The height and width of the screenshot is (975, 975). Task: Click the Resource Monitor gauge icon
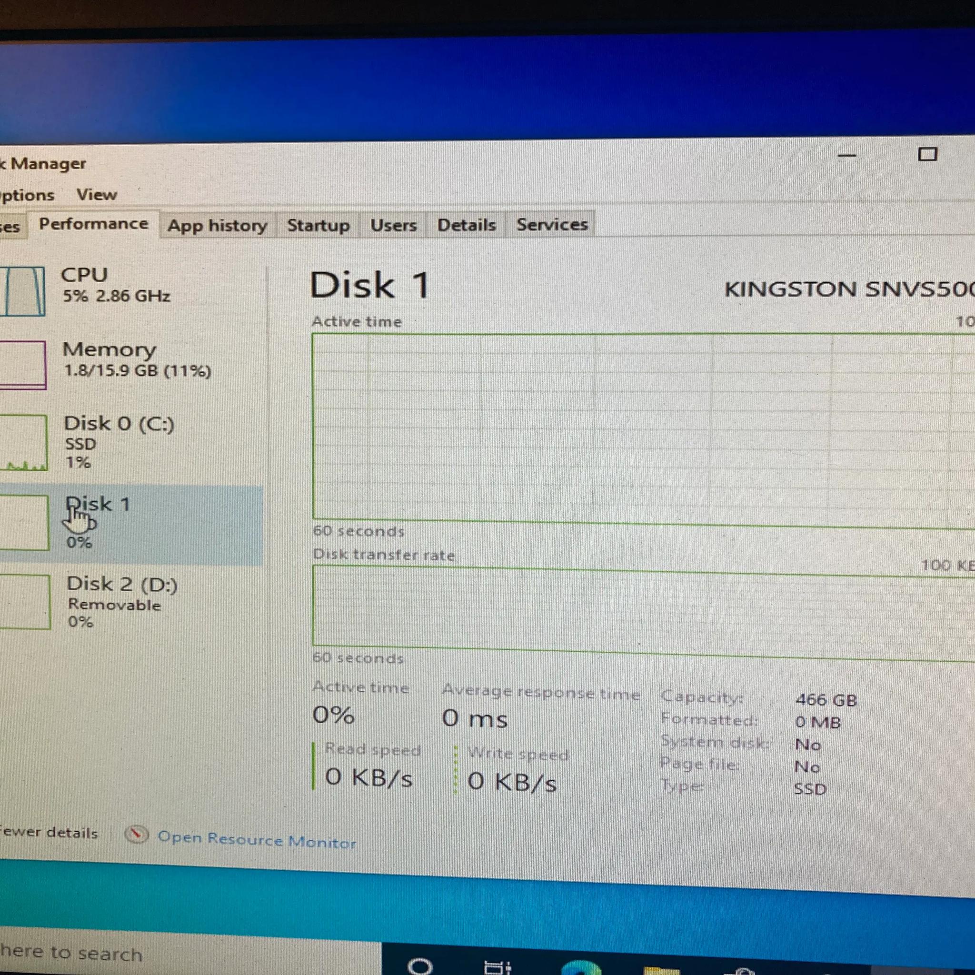(x=136, y=835)
